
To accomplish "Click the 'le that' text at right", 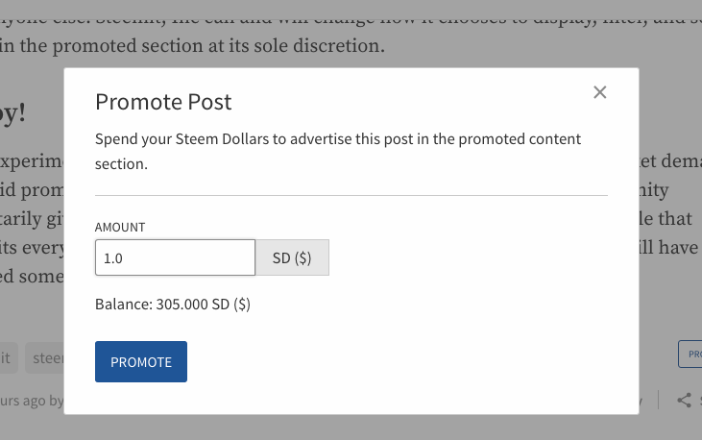I will pos(666,219).
